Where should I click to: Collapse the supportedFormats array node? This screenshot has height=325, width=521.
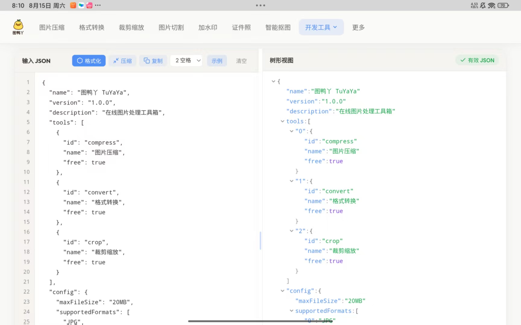pyautogui.click(x=292, y=311)
